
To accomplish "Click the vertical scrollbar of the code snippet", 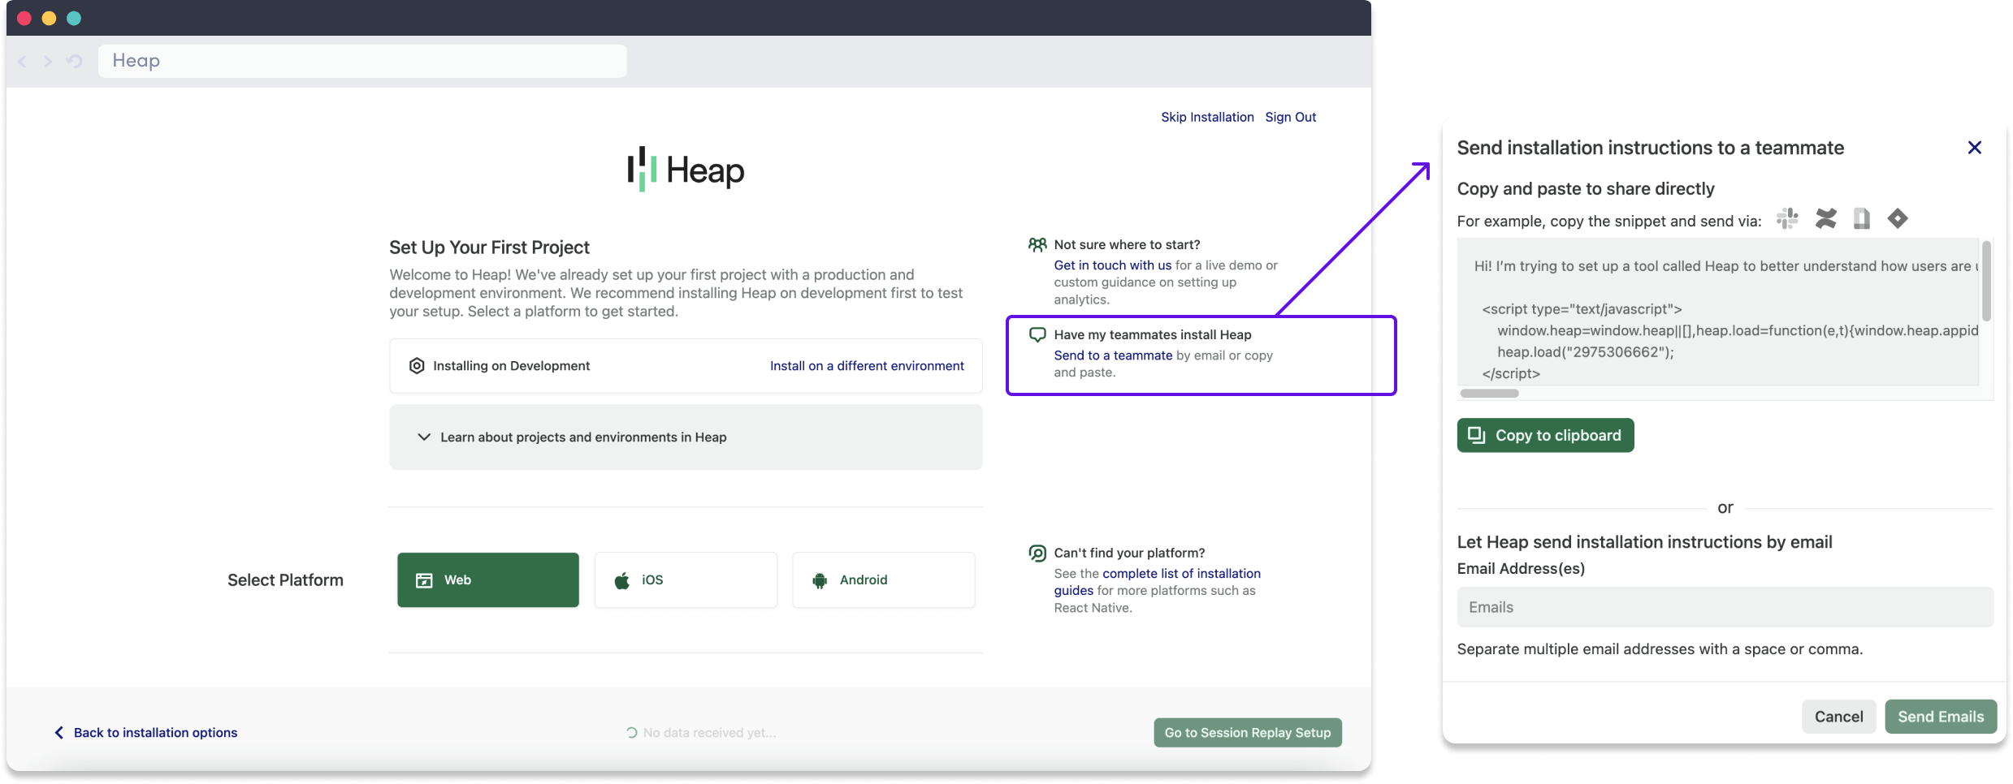I will [1986, 281].
